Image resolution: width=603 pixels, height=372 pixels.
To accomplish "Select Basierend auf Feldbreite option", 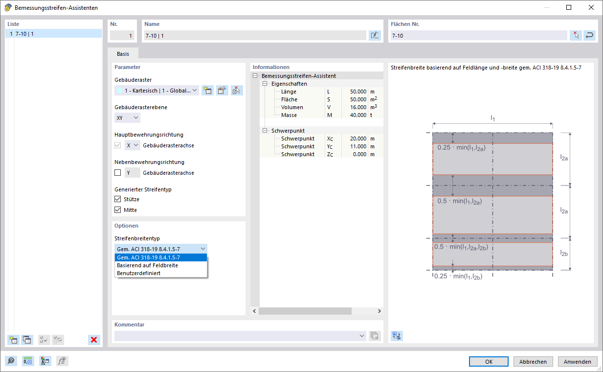I will (x=161, y=265).
